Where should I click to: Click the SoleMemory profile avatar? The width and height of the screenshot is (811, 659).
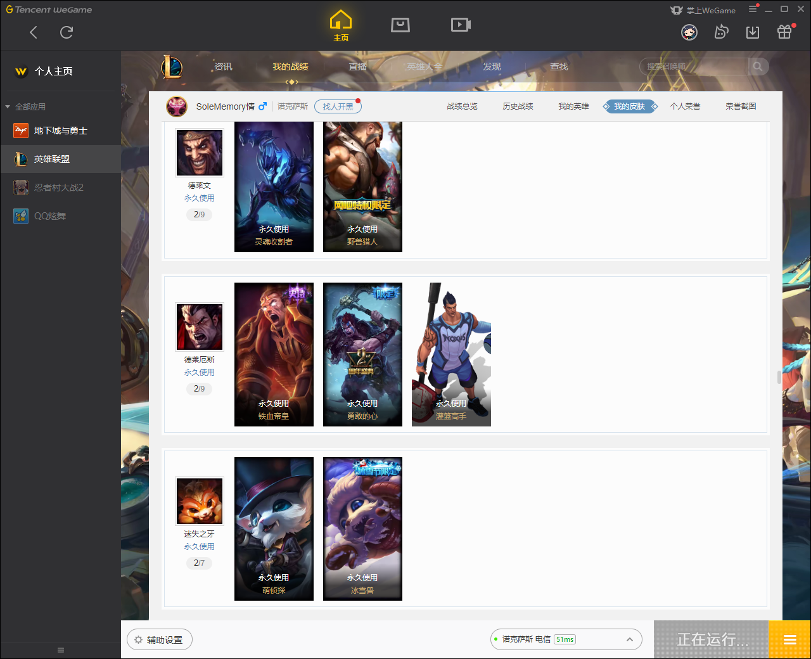pos(177,106)
